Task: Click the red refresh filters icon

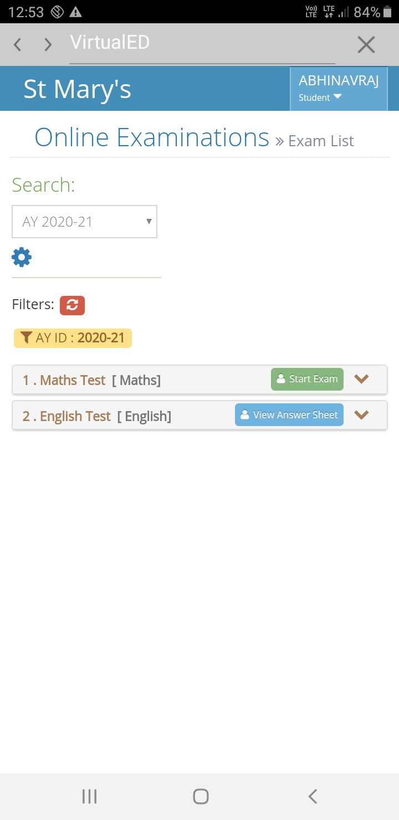Action: pos(72,305)
